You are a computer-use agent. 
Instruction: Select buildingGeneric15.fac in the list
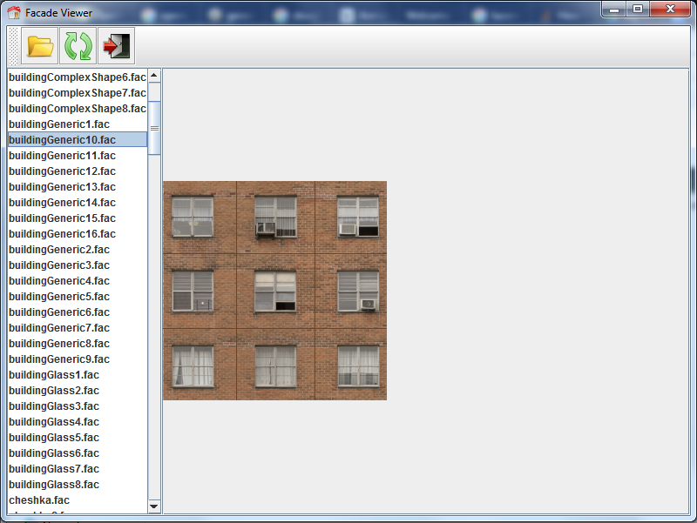[x=78, y=218]
